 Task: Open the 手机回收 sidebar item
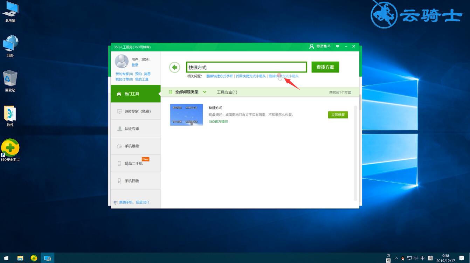[136, 181]
